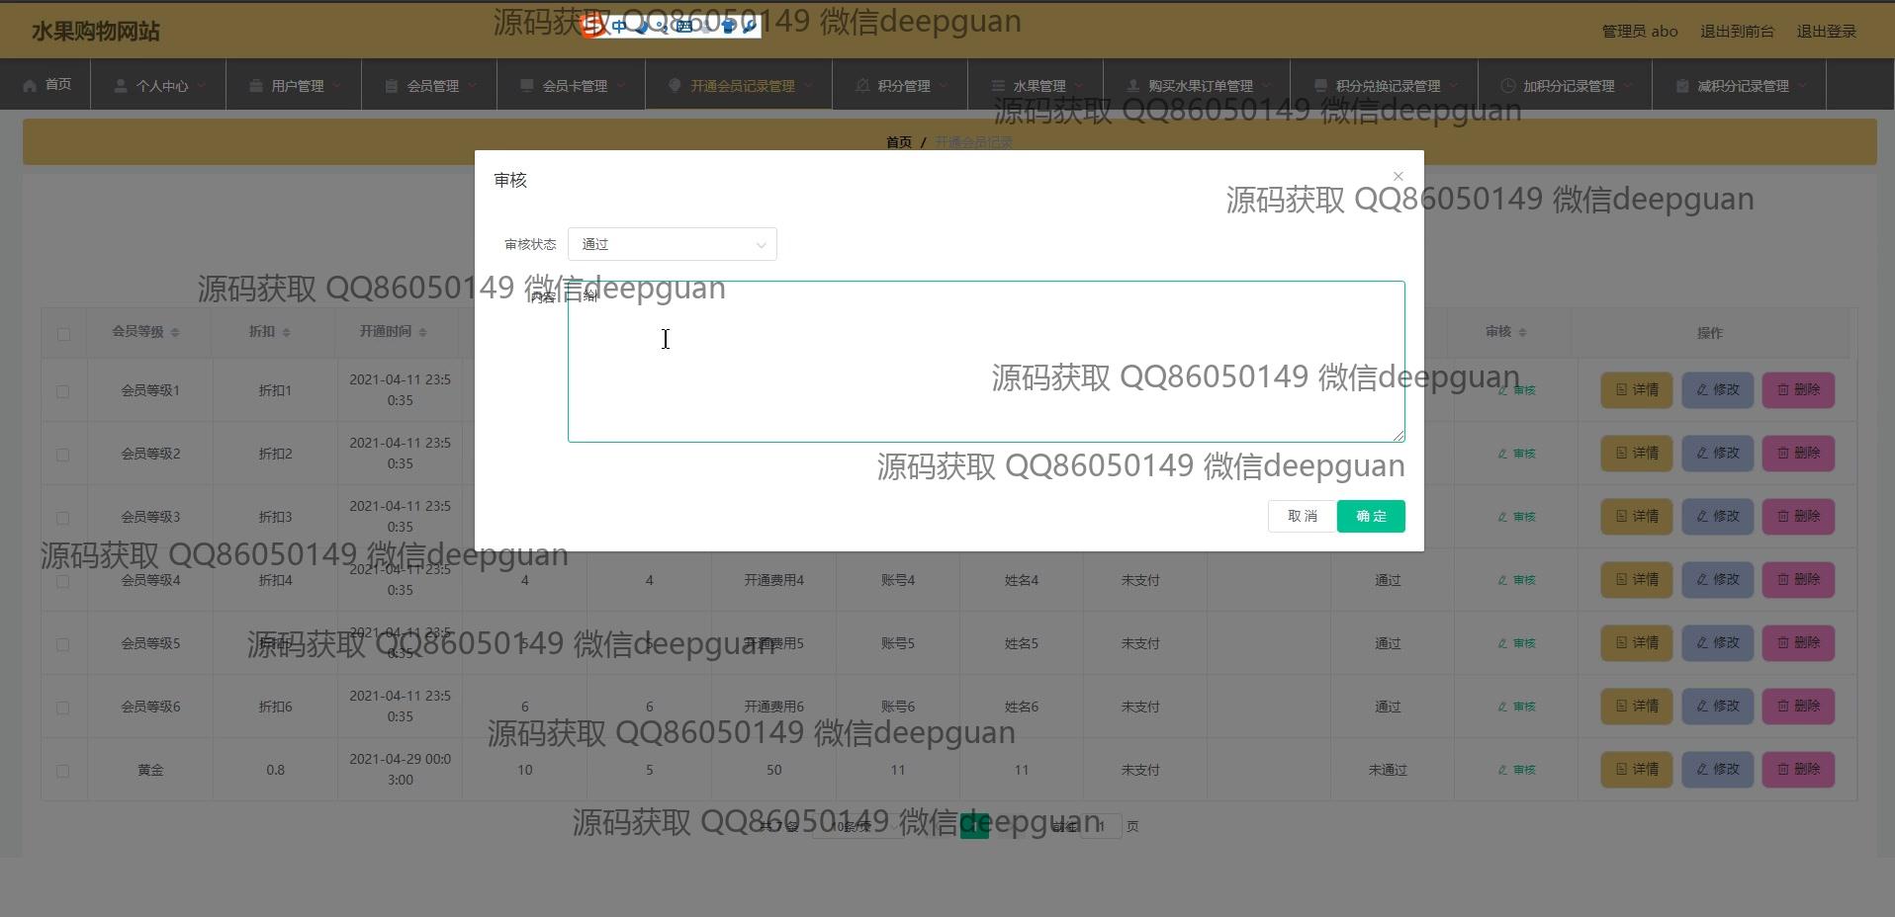
Task: Click the 积分管理 bell icon
Action: [x=862, y=86]
